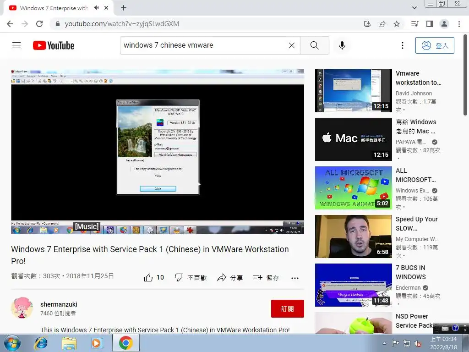Open the Chrome three-dot menu
Viewport: 469px width, 352px height.
459,24
